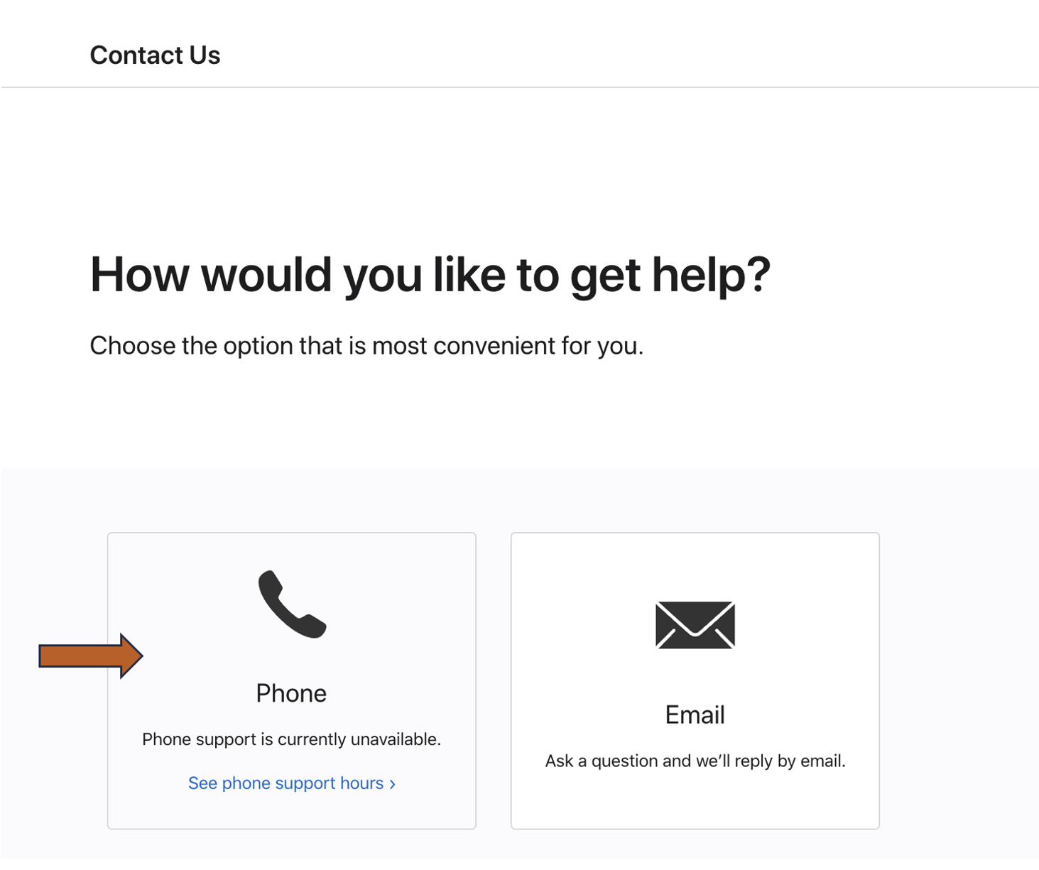This screenshot has width=1039, height=870.
Task: Click "Choose the option that is most convenient" subtitle
Action: coord(366,346)
